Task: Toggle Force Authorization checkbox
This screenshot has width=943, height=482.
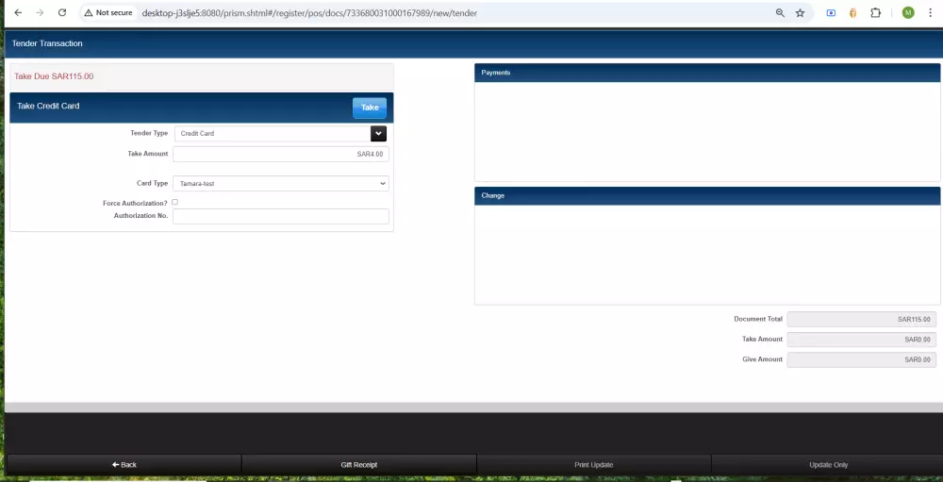Action: [x=175, y=202]
